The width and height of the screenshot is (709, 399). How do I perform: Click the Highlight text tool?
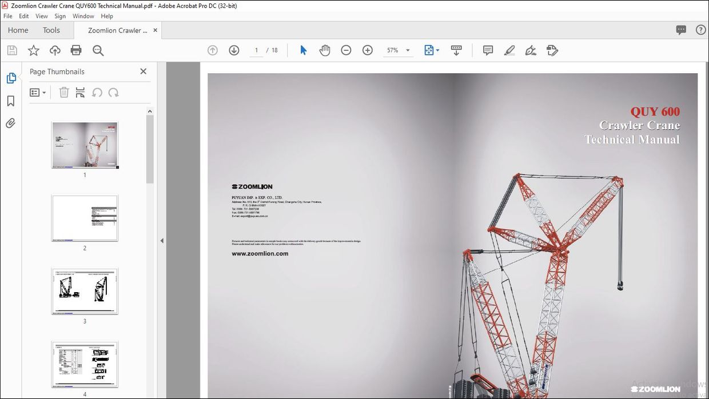[509, 50]
